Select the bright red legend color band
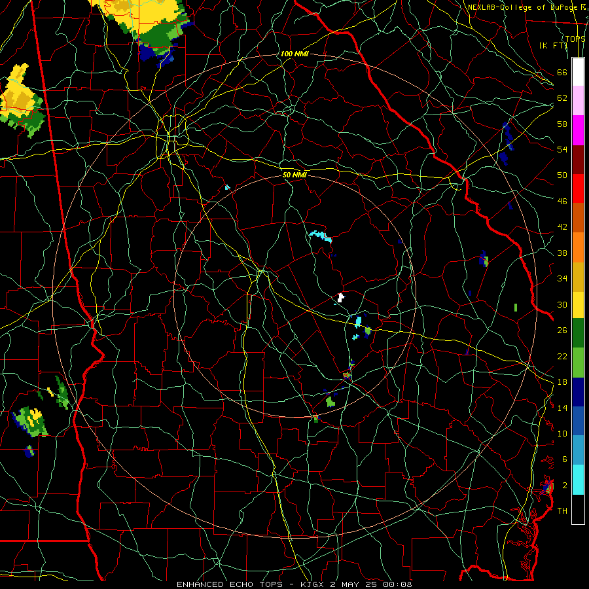 (578, 188)
